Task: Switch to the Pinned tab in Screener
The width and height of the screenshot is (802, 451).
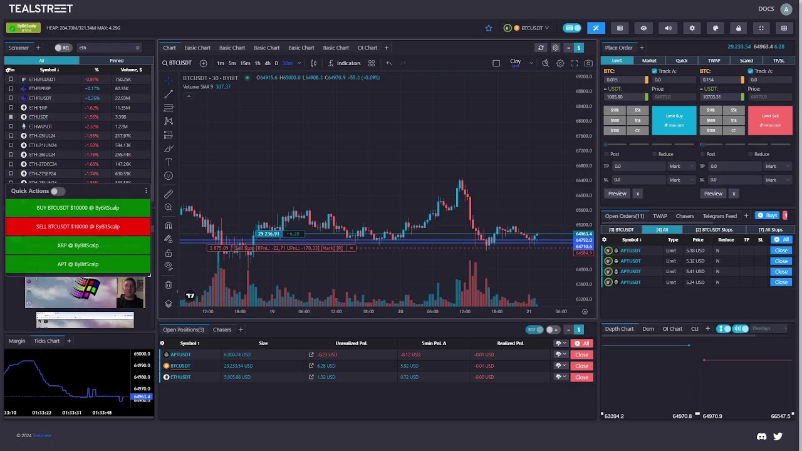Action: (117, 61)
